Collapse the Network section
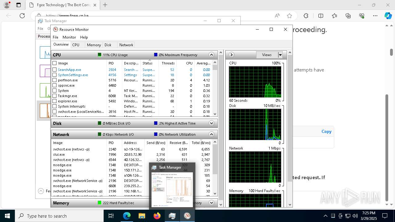Image resolution: width=395 pixels, height=222 pixels. 211,134
